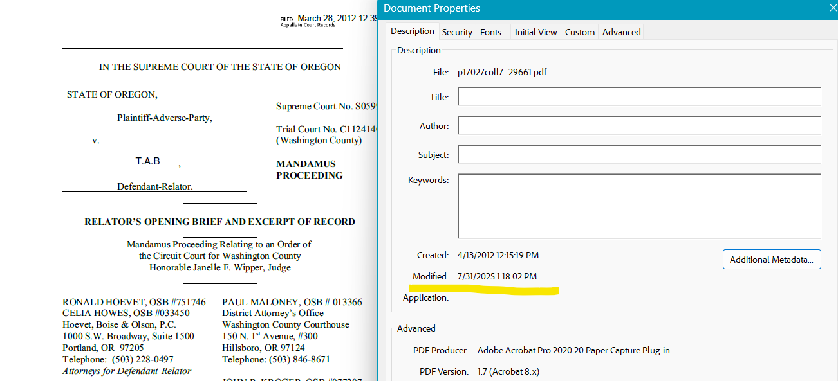Open the Advanced tab

(620, 31)
